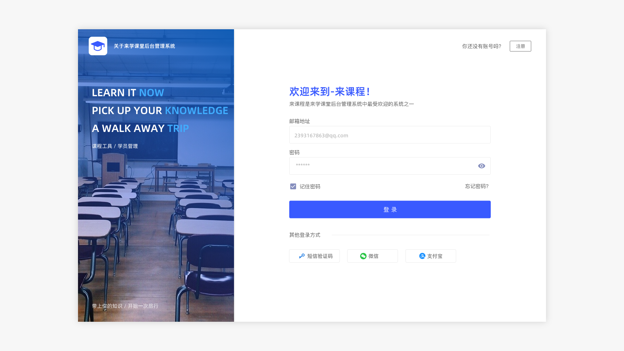Click the green WeChat logo icon
The image size is (624, 351).
(x=363, y=256)
